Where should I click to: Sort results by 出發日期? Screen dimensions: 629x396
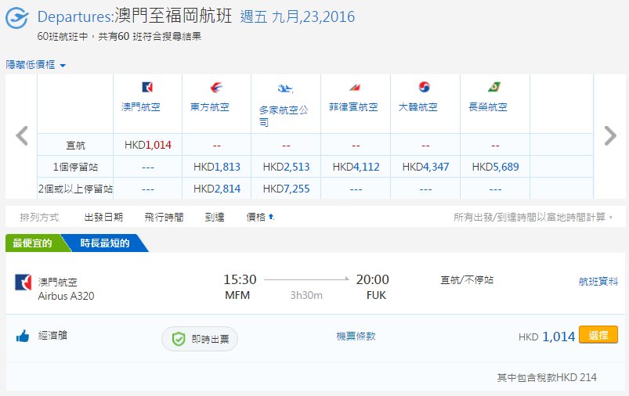pyautogui.click(x=103, y=218)
